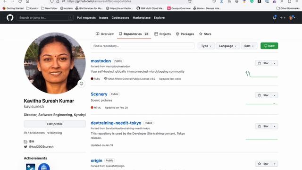Open Codespaces from the header
The width and height of the screenshot is (302, 170).
click(x=120, y=18)
